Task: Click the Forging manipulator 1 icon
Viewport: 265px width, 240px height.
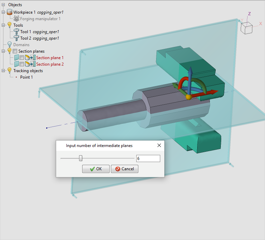Action: point(16,18)
